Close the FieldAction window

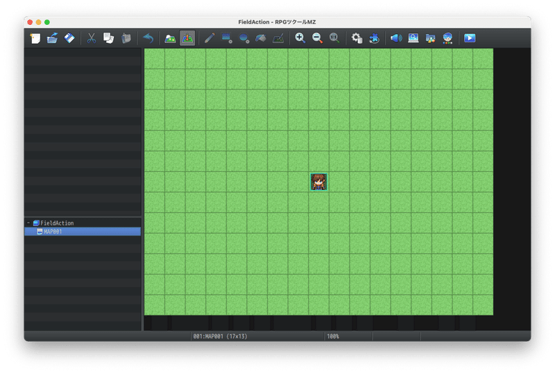pyautogui.click(x=30, y=22)
